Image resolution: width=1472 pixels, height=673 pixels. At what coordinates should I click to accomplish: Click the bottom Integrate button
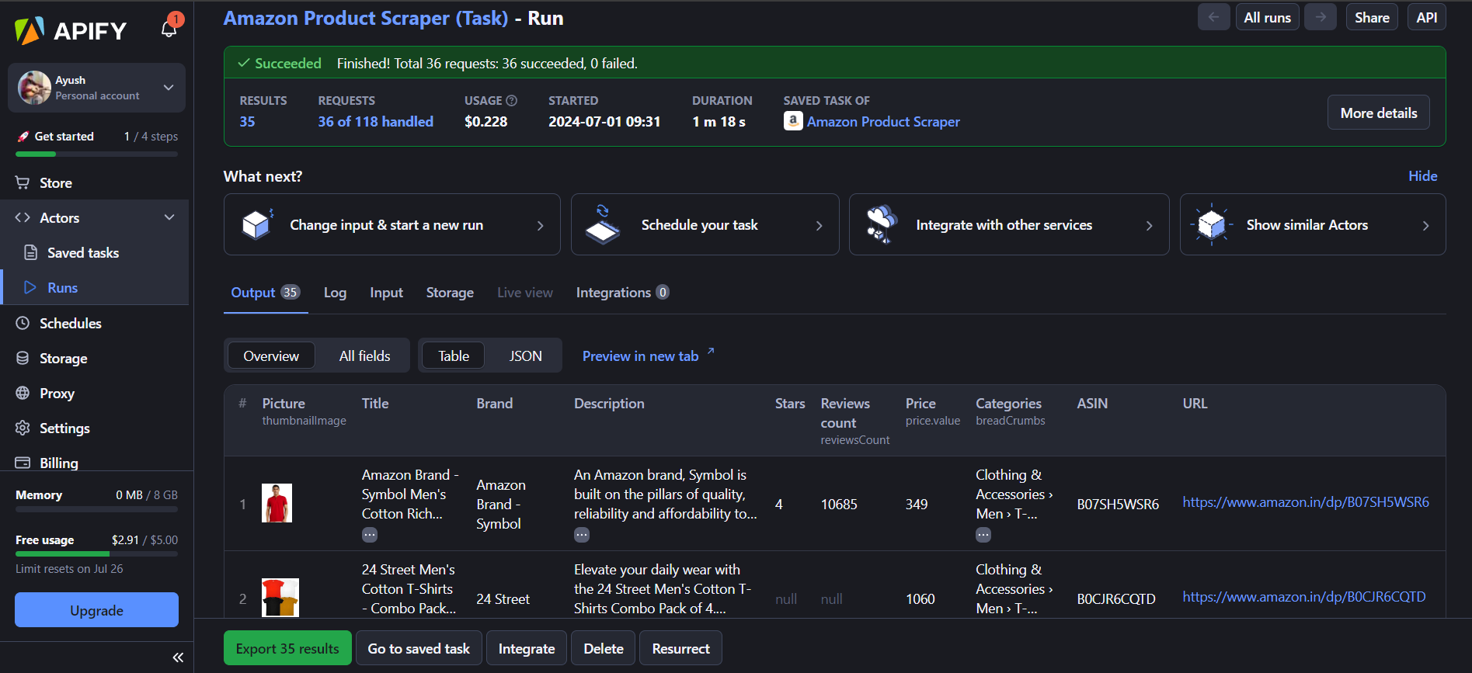point(527,648)
